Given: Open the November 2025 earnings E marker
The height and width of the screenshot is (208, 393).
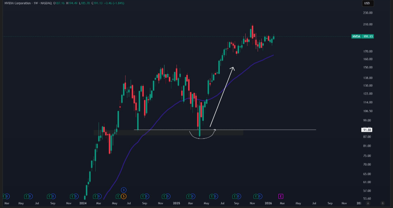Looking at the screenshot, I should pyautogui.click(x=256, y=196).
